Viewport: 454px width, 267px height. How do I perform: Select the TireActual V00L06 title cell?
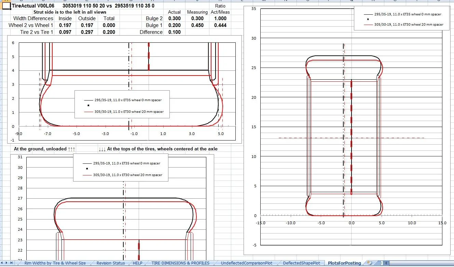click(33, 6)
